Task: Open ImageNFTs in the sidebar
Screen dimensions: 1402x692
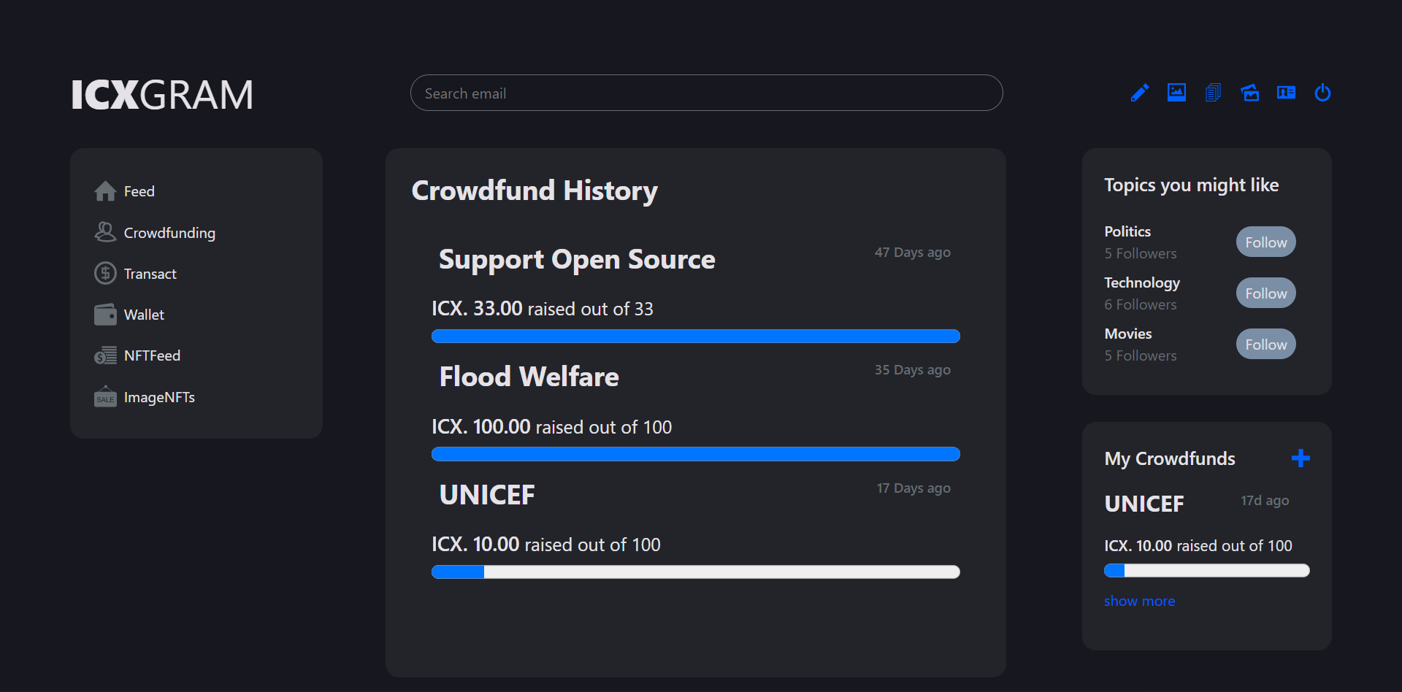Action: (x=159, y=397)
